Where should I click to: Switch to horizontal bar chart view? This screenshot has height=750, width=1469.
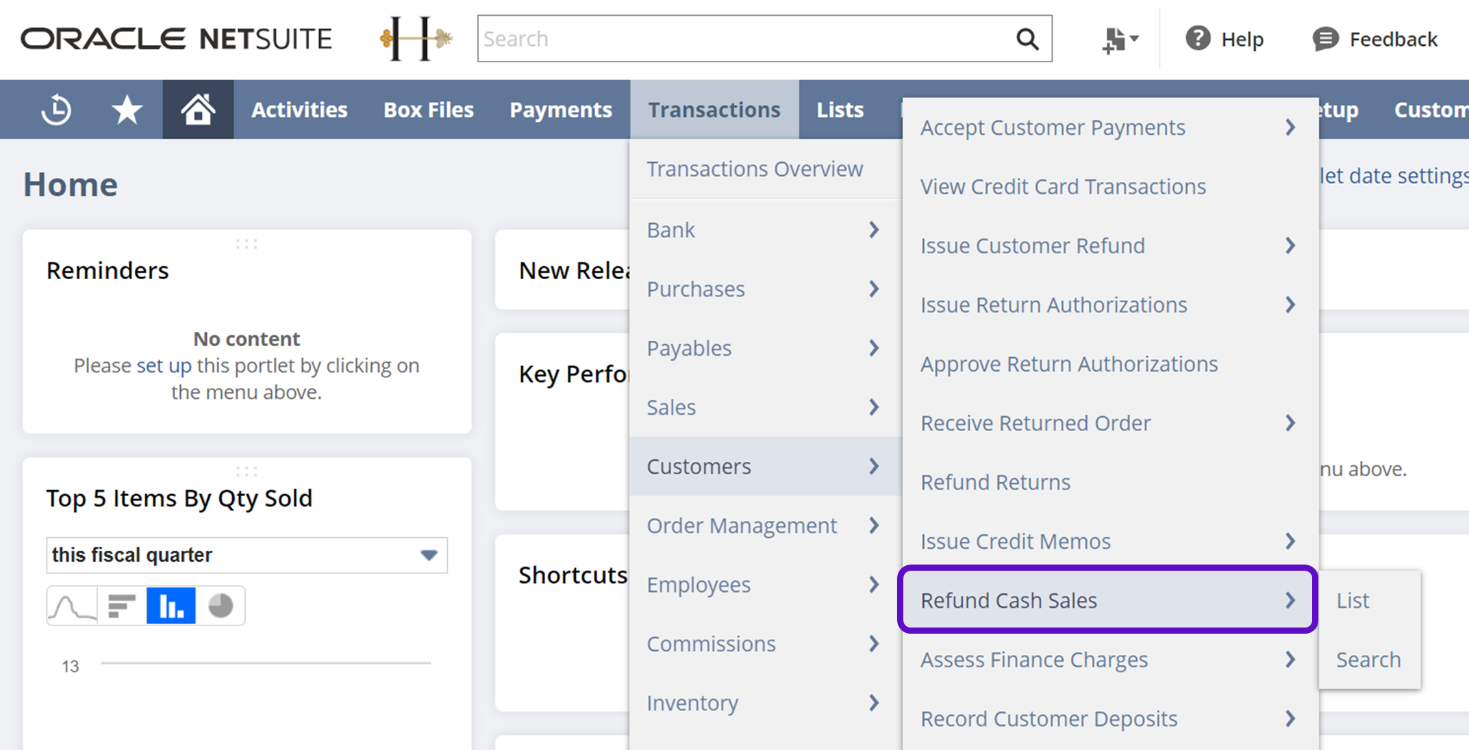122,606
